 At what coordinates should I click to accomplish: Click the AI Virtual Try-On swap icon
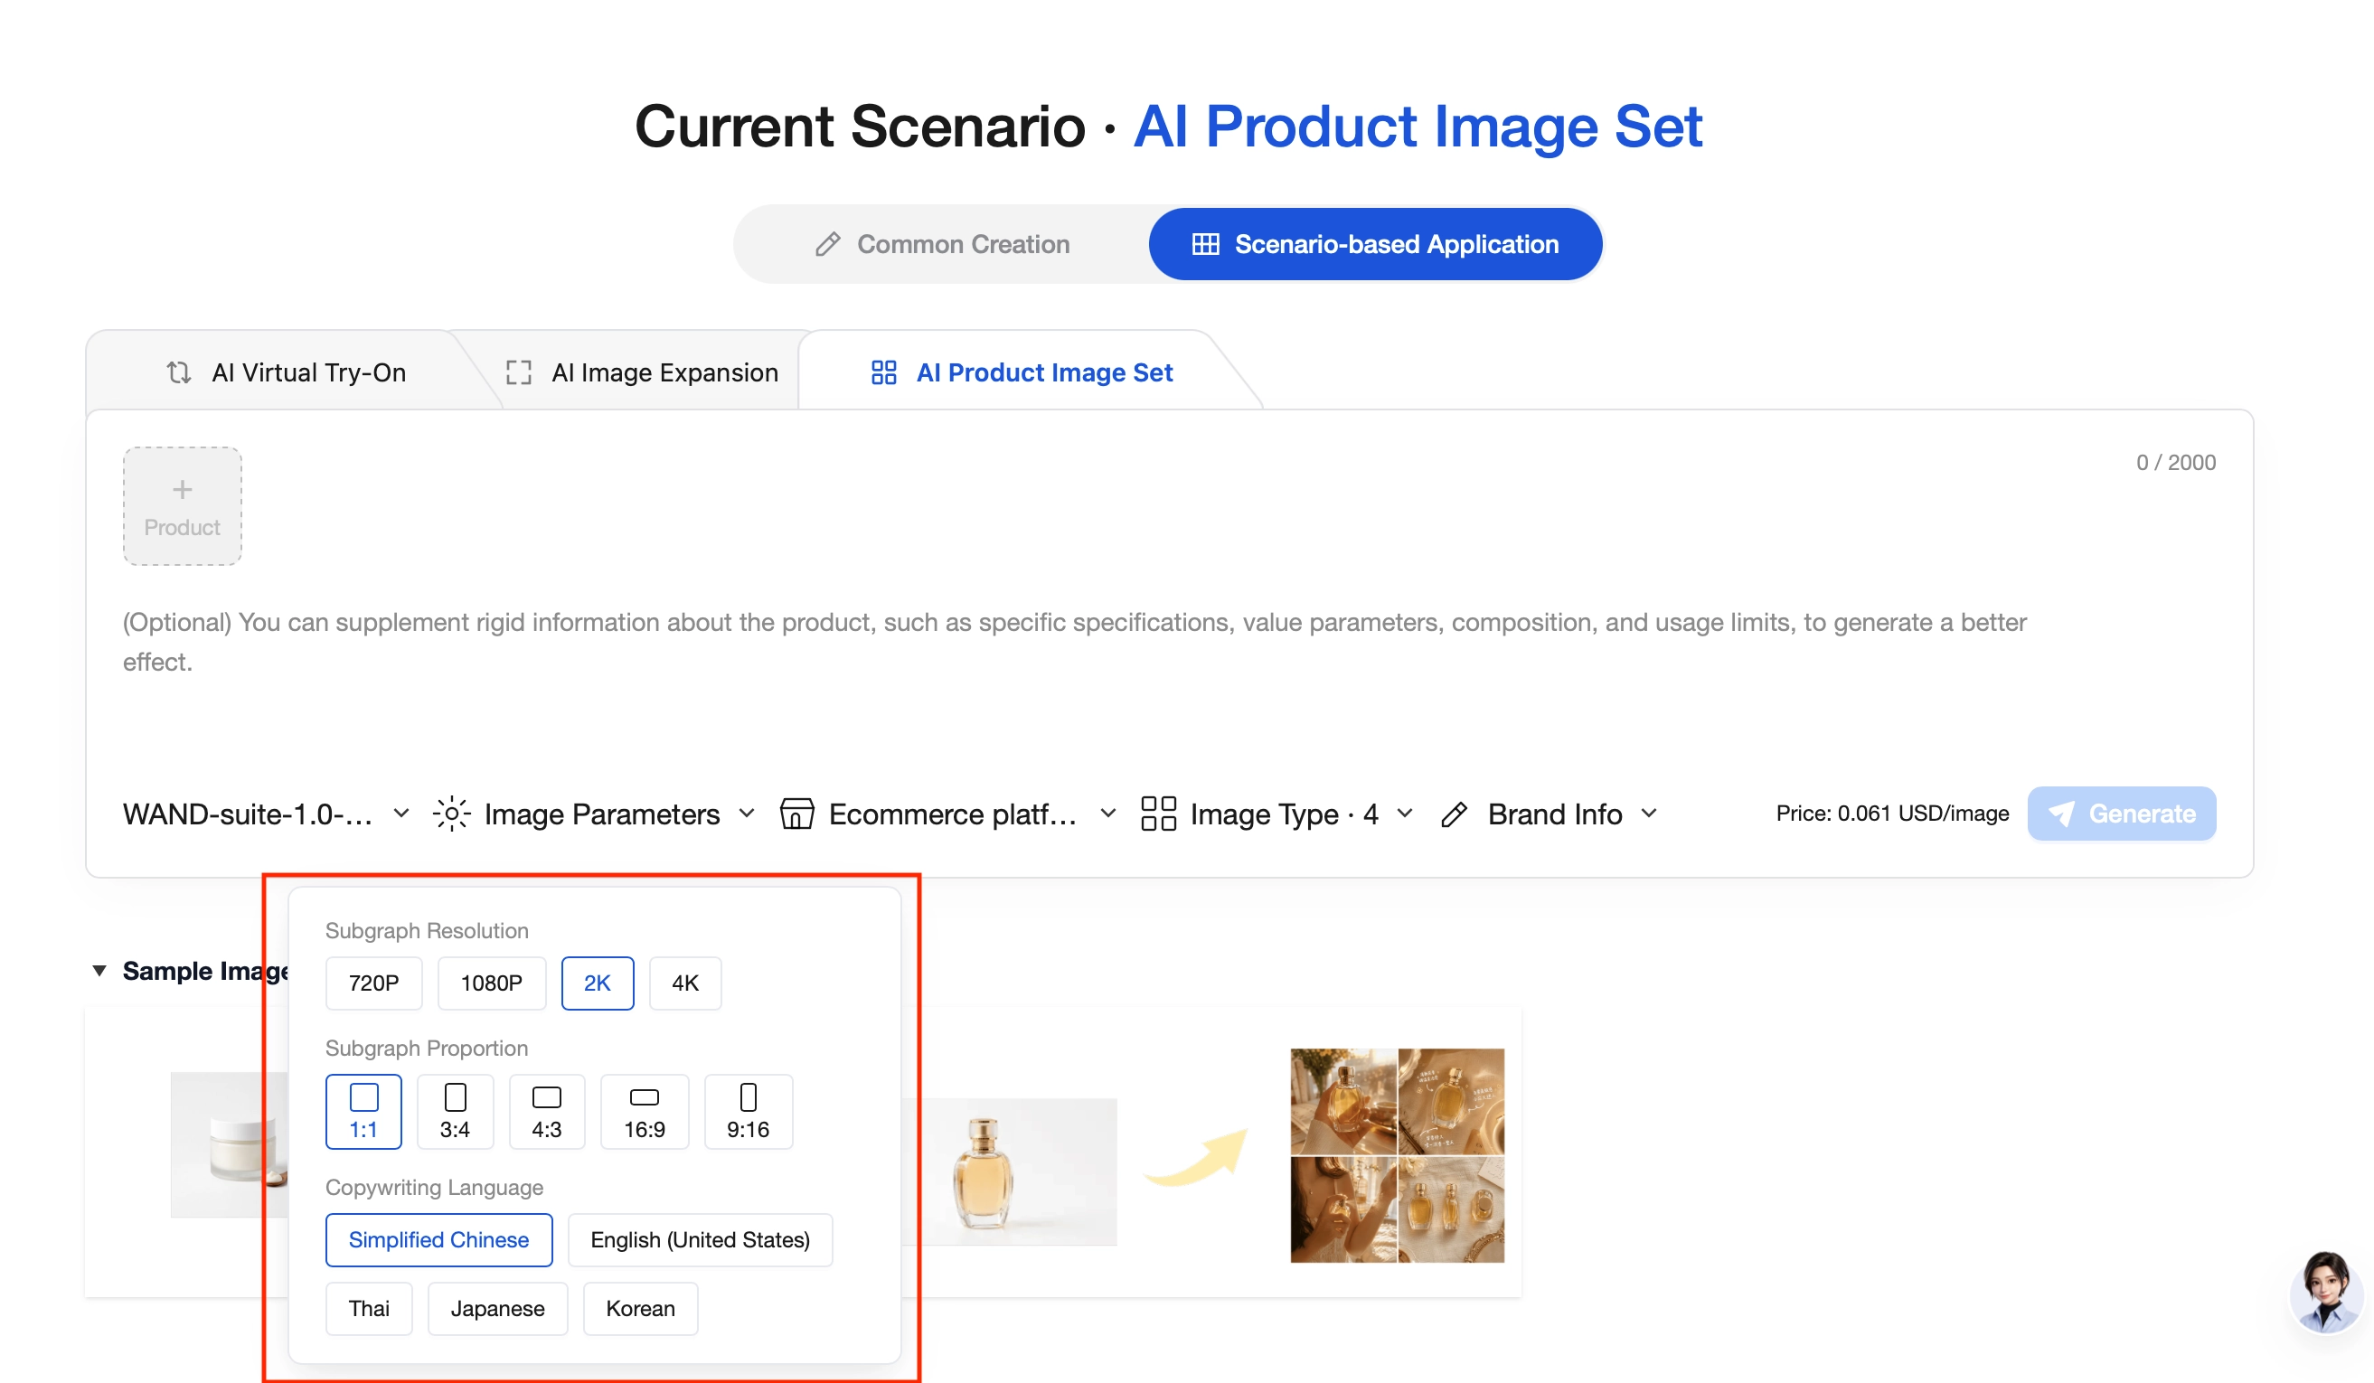[x=179, y=373]
